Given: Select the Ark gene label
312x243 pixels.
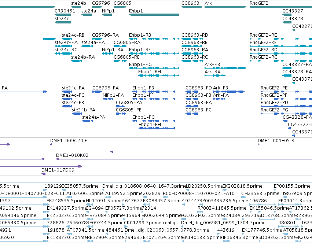Looking at the screenshot, I should point(208,3).
